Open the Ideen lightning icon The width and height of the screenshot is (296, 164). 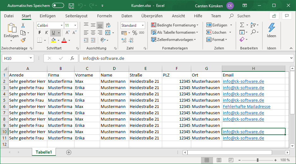click(271, 28)
